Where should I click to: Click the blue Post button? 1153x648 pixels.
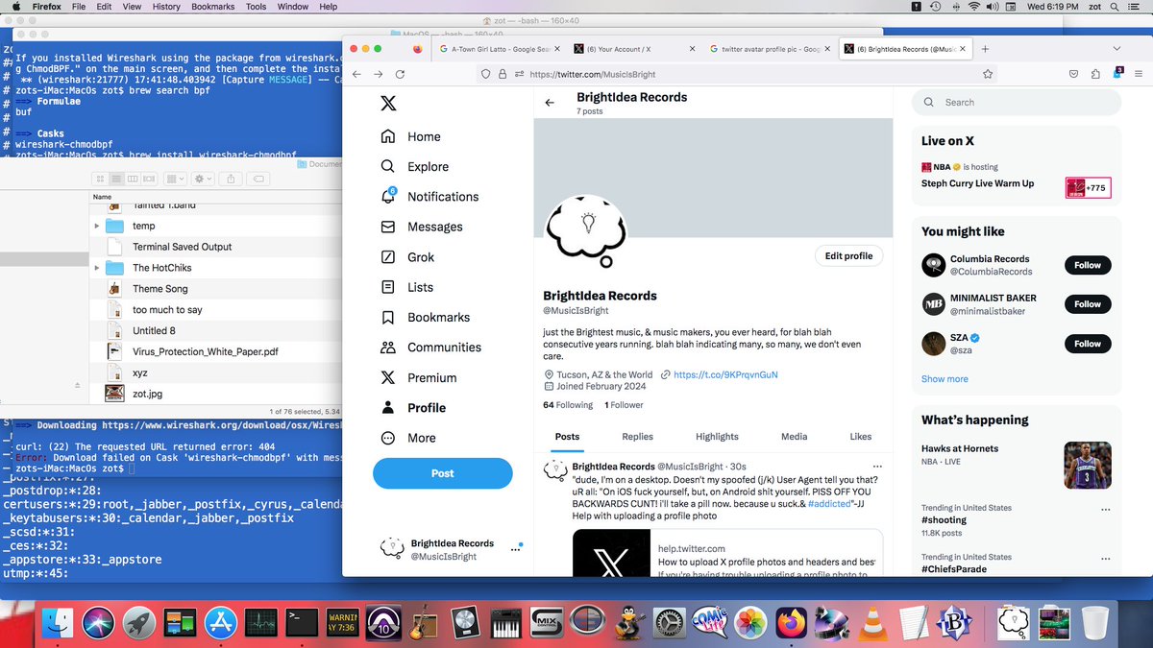pyautogui.click(x=443, y=473)
